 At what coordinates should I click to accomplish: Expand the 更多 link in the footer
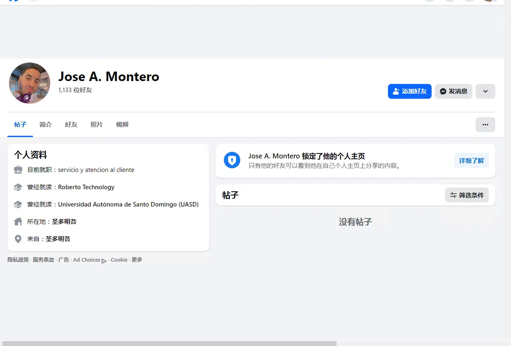tap(137, 260)
